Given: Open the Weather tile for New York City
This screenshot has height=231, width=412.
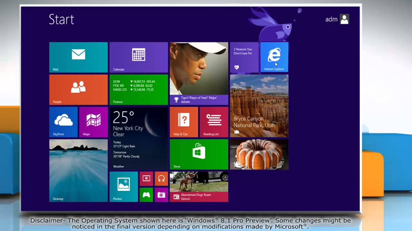Looking at the screenshot, I should click(x=139, y=138).
